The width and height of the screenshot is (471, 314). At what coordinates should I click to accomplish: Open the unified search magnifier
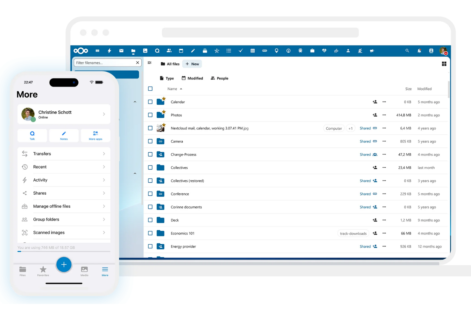pos(407,51)
